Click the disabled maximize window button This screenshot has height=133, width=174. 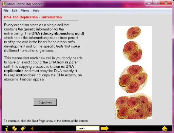point(156,3)
